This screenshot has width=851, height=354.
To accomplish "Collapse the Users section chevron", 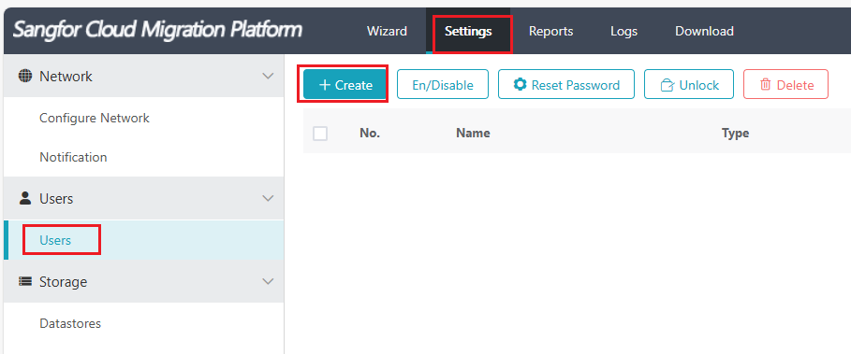I will 268,198.
